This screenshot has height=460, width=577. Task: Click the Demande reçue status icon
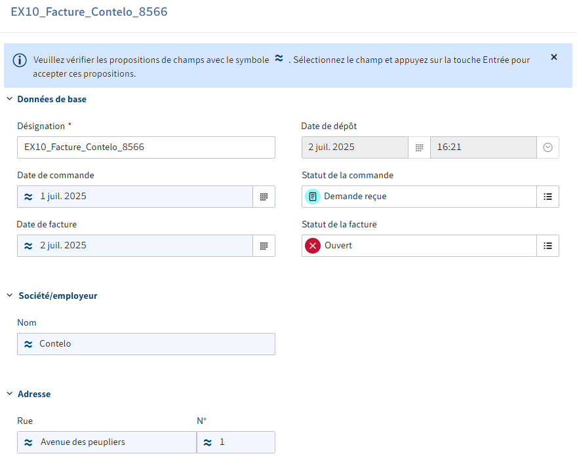click(312, 197)
